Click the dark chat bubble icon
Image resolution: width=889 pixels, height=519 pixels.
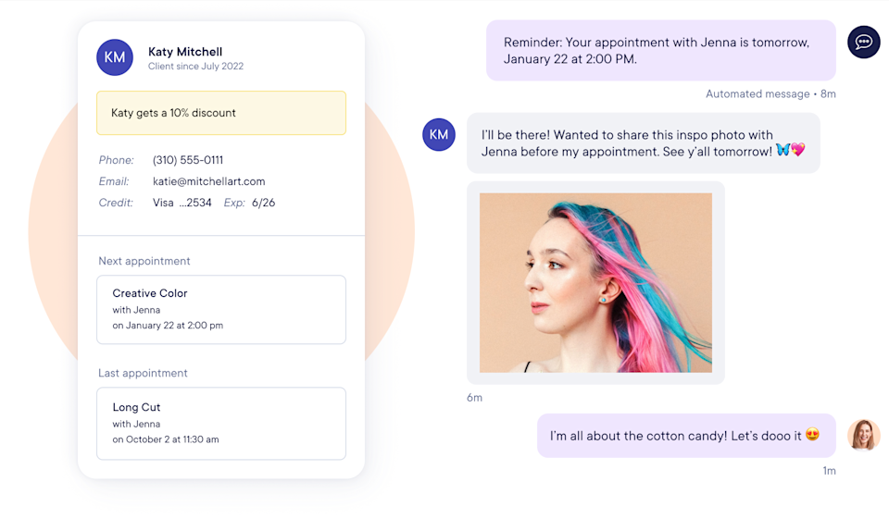coord(863,42)
